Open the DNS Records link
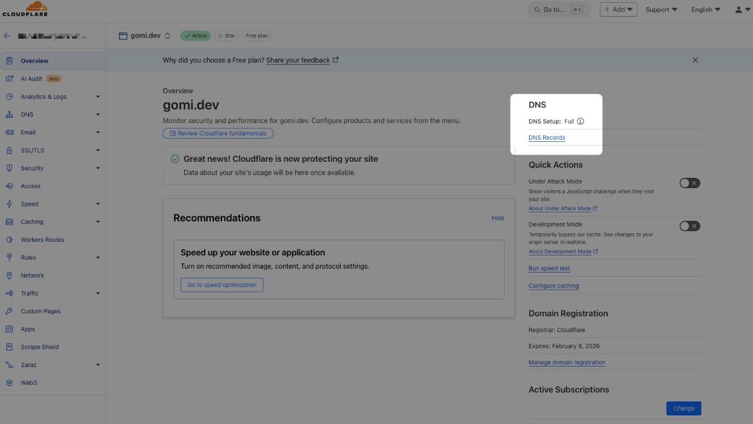 [x=547, y=138]
